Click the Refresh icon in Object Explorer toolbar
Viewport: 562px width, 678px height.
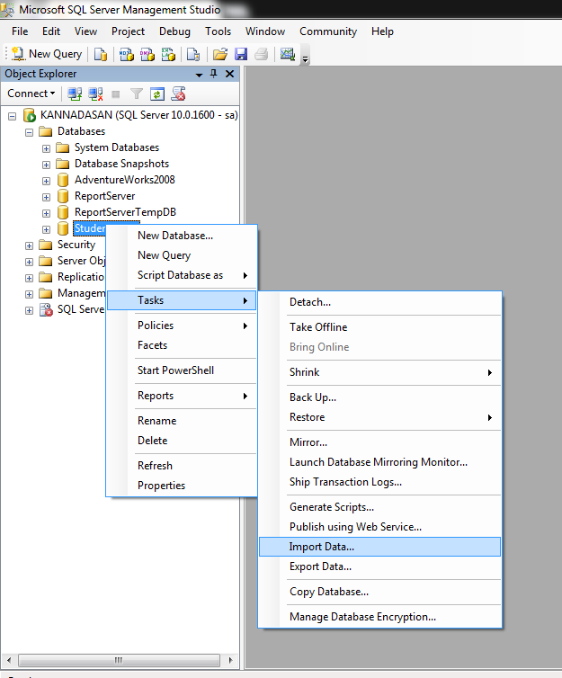tap(157, 94)
